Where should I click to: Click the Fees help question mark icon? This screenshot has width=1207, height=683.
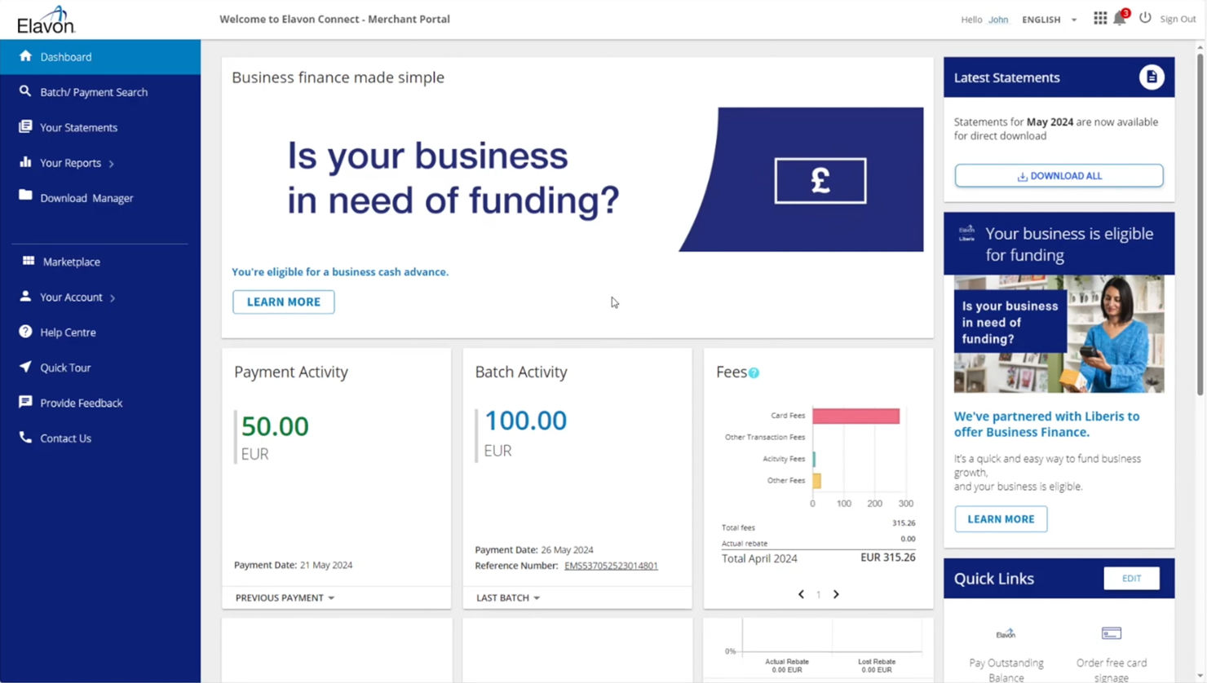pos(754,372)
